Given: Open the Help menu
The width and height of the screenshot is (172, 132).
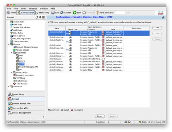Looking at the screenshot, I should (x=53, y=8).
